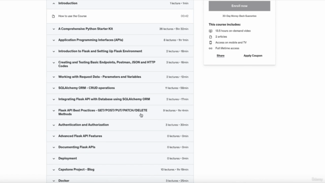Click Integrating Flask API with Database title

click(x=104, y=99)
